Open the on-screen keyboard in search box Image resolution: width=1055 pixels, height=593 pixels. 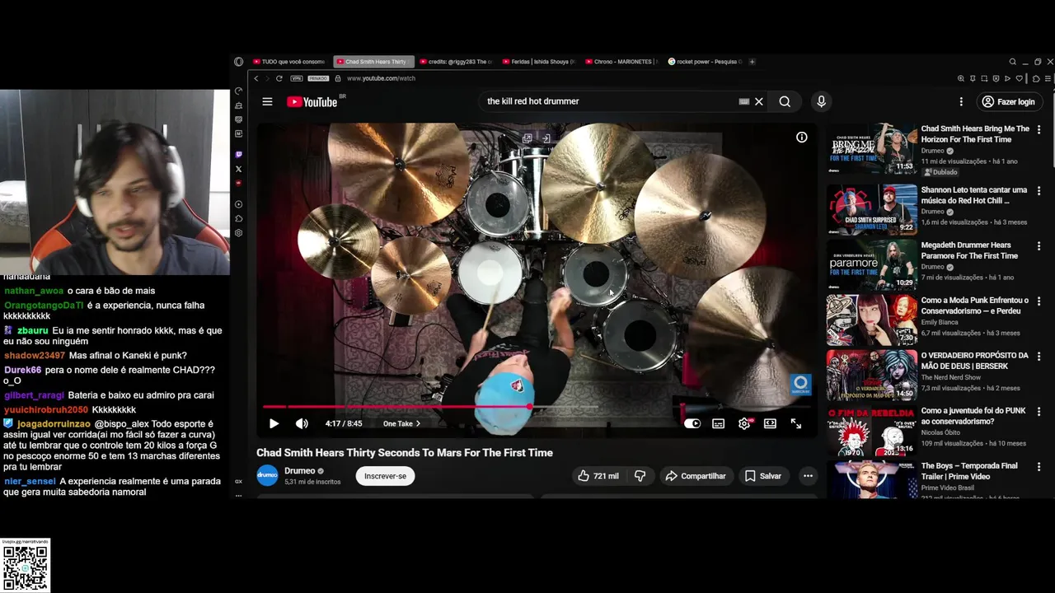tap(744, 101)
